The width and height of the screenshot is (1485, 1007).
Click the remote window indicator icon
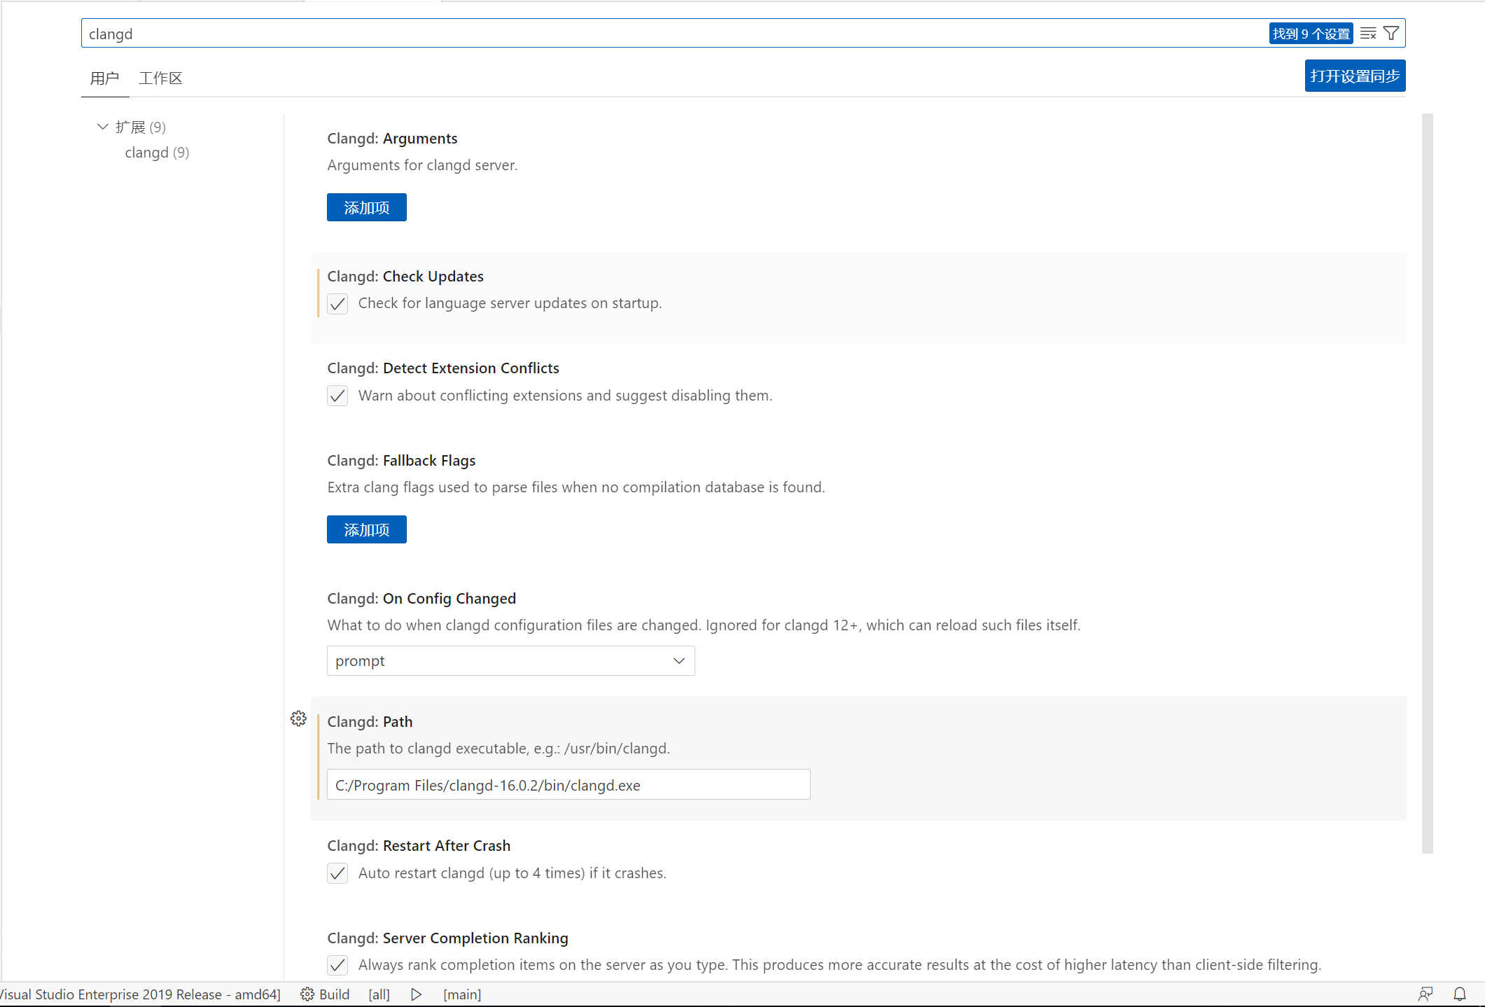[1427, 994]
